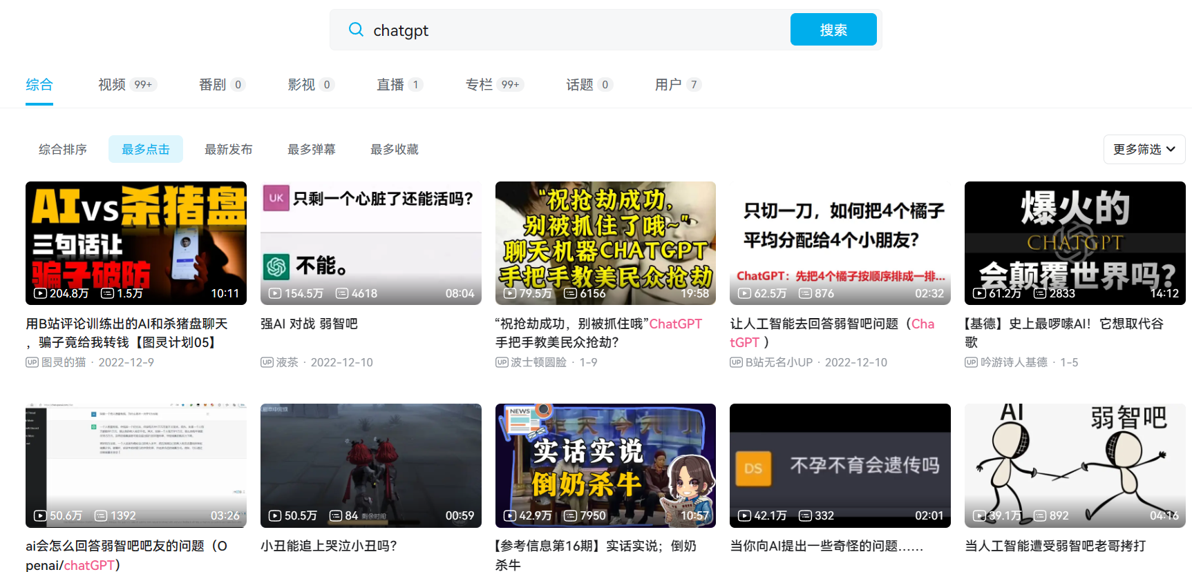The image size is (1192, 572).
Task: Open the 不孕不育会遗传吗 video thumbnail
Action: click(x=840, y=466)
